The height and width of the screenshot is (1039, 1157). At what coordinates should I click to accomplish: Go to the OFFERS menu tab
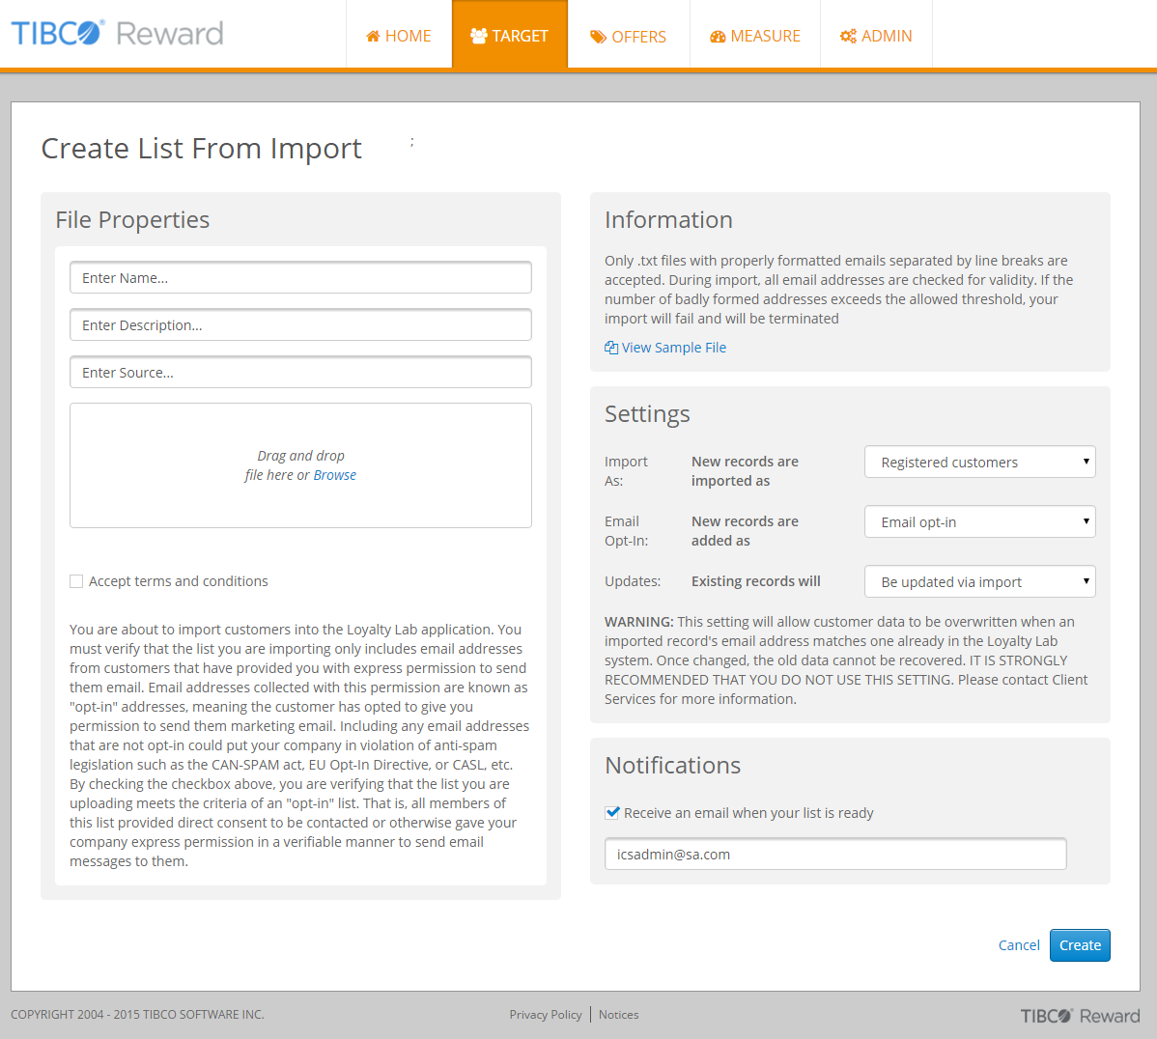629,37
